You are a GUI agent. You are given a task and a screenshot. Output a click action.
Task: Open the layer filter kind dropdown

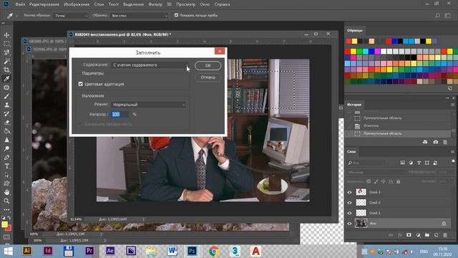click(367, 163)
